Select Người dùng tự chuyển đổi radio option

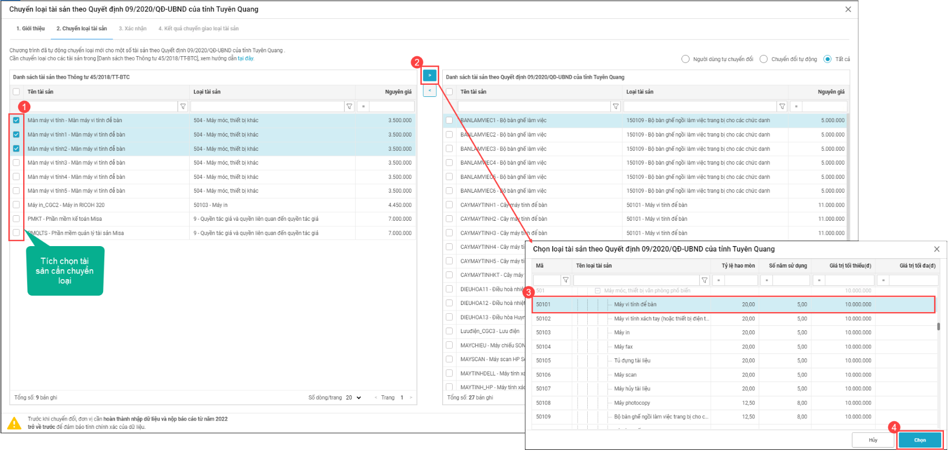point(685,59)
